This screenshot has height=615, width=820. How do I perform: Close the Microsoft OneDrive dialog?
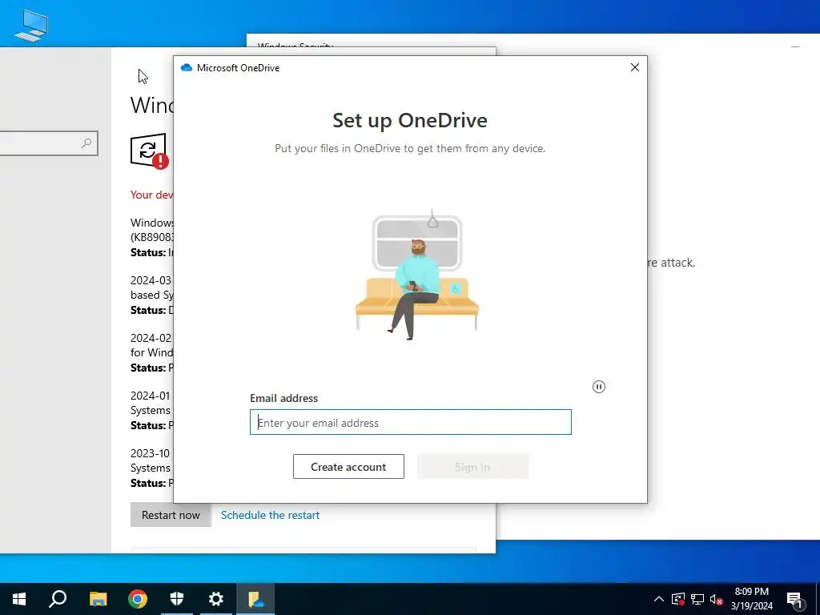(635, 67)
